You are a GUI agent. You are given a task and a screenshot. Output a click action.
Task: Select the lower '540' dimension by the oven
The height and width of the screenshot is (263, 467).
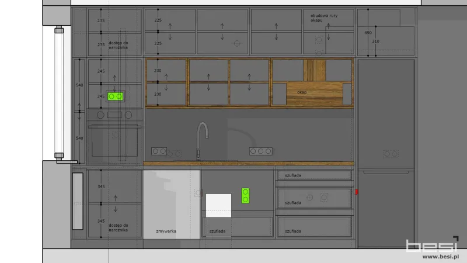click(x=79, y=138)
